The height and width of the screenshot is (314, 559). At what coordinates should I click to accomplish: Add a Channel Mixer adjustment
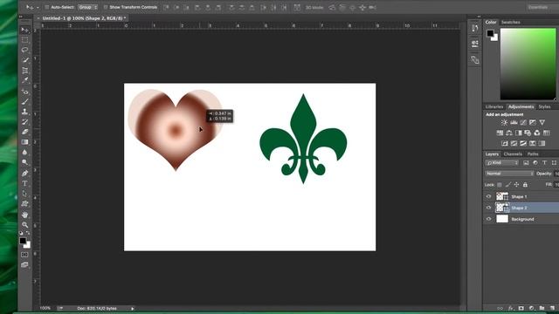(537, 133)
